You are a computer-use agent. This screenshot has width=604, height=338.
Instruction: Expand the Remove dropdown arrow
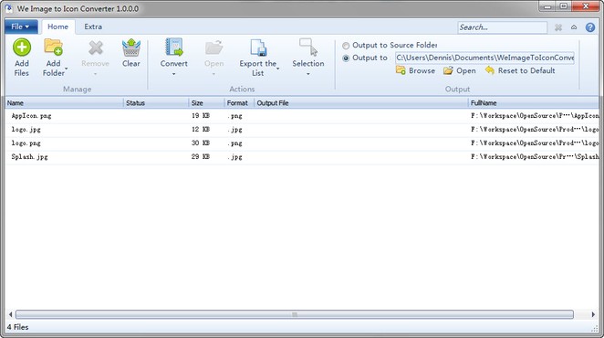coord(95,74)
